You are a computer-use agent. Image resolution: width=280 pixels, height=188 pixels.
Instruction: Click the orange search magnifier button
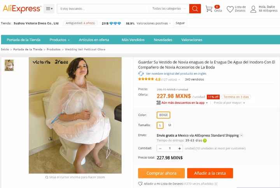click(195, 9)
